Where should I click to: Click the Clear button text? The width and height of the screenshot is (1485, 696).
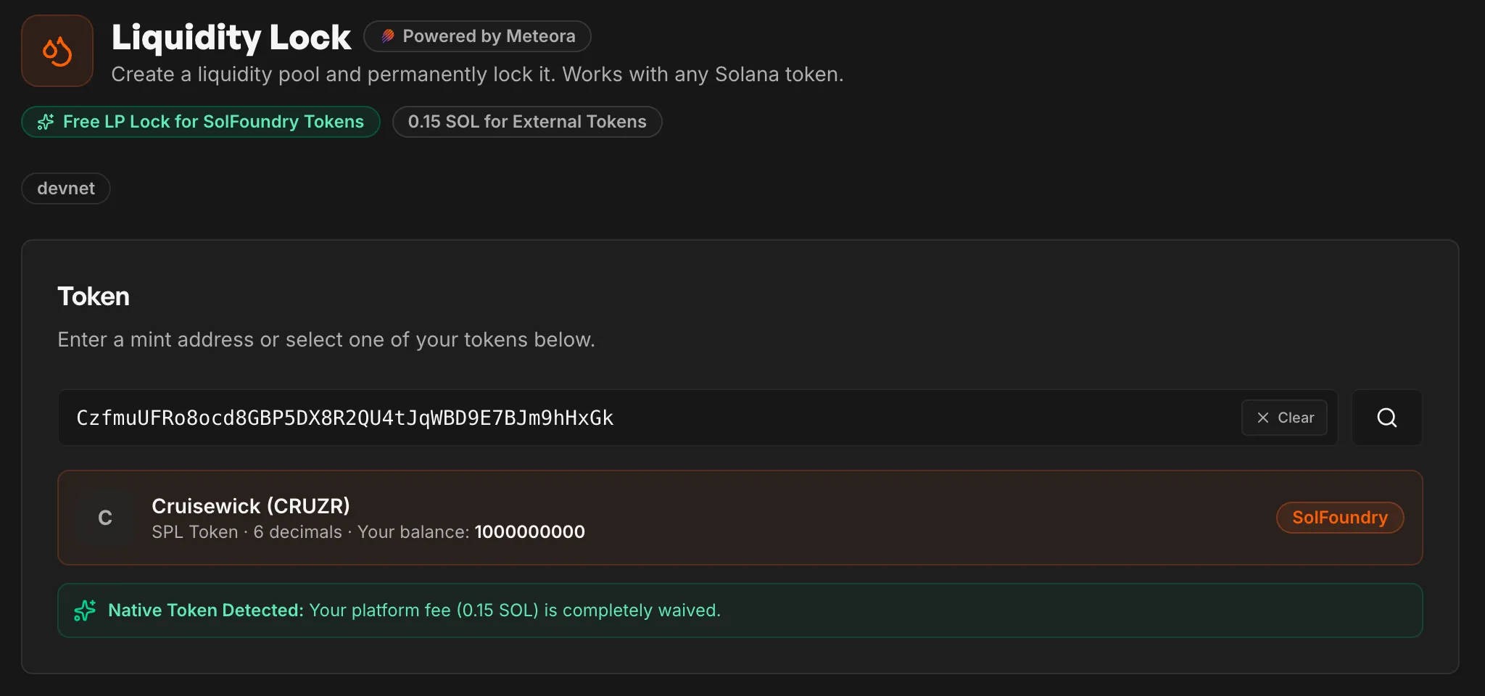(x=1295, y=418)
